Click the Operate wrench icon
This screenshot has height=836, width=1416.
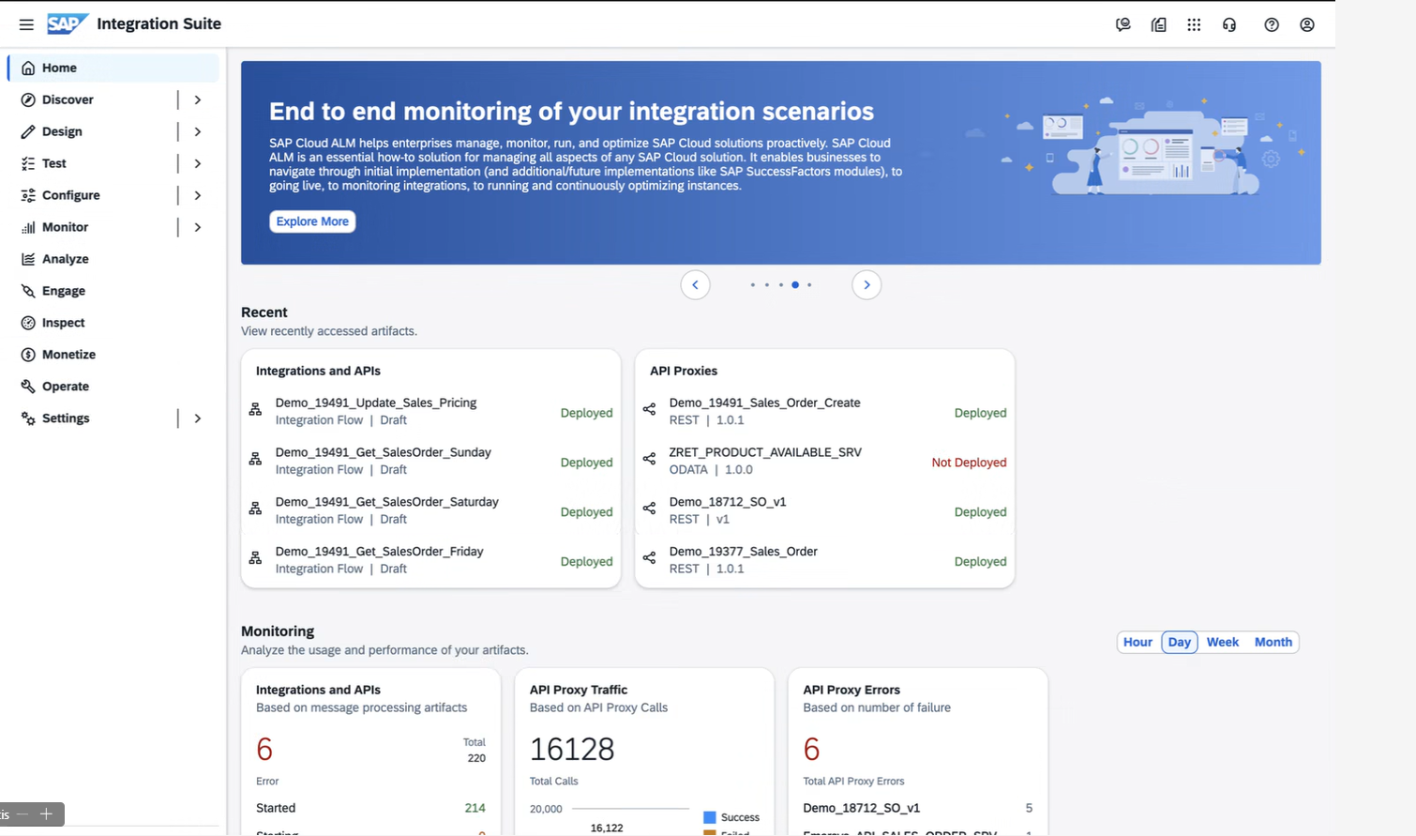point(28,387)
